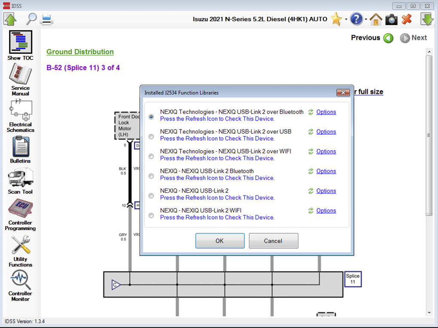Click the printer icon in toolbar
Viewport: 438px width, 328px height.
[46, 19]
